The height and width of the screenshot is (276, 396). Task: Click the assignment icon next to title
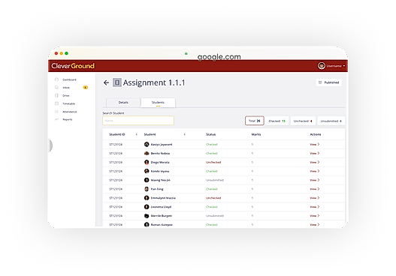pos(117,82)
